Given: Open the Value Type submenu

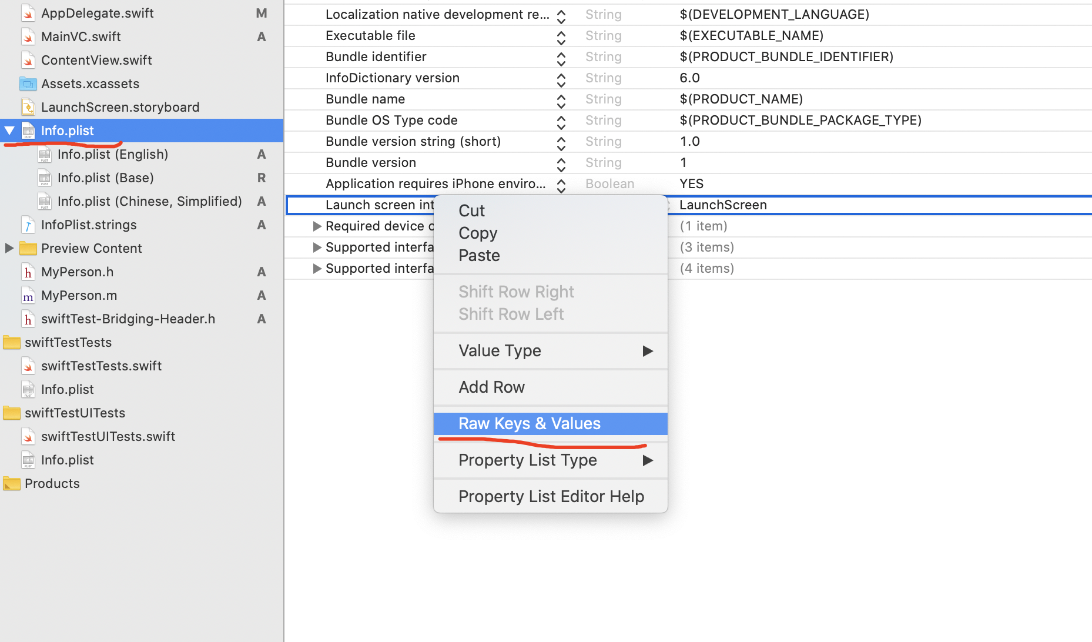Looking at the screenshot, I should 500,350.
